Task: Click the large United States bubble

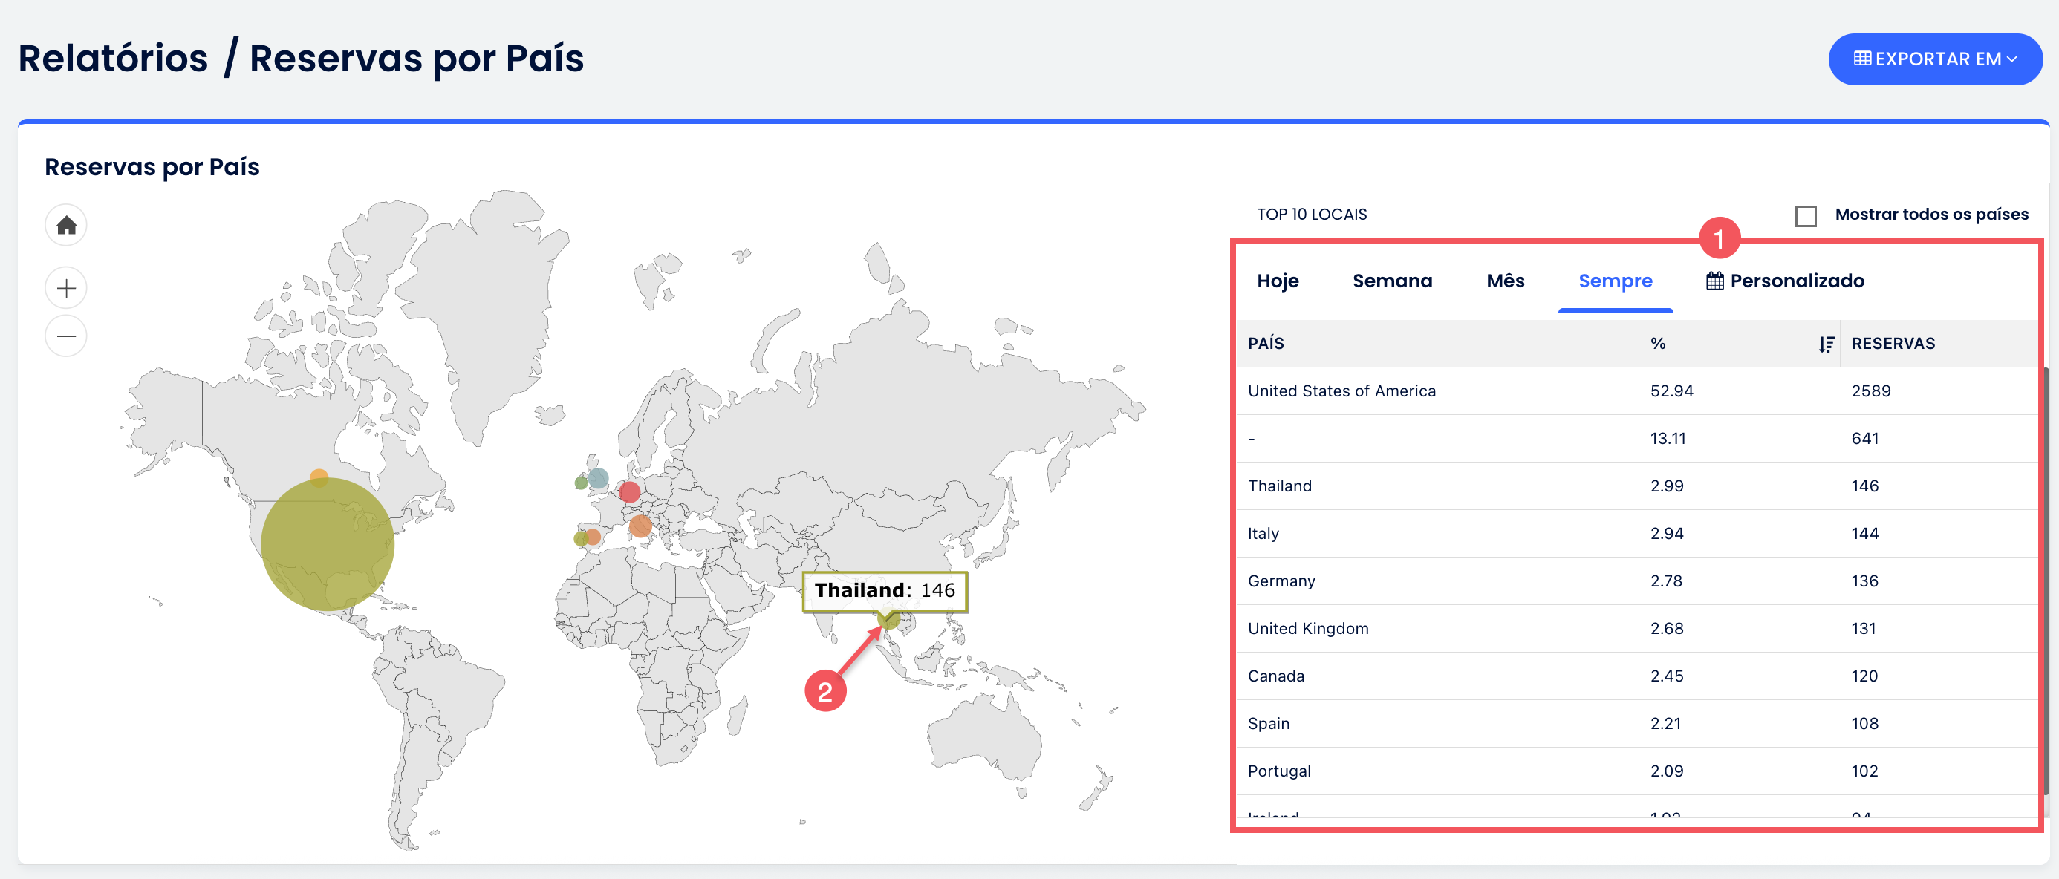Action: pos(327,544)
